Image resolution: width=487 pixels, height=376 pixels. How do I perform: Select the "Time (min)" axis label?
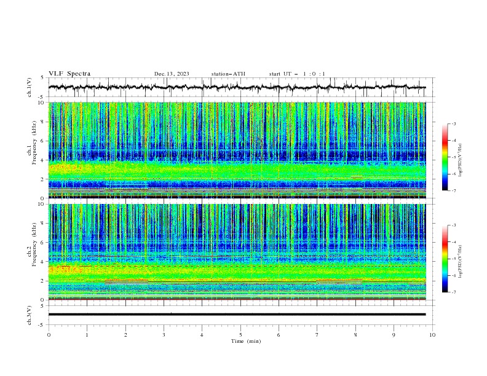coord(246,341)
